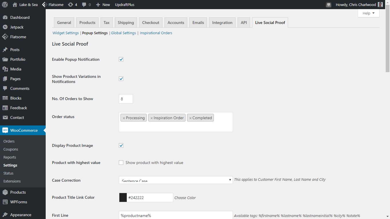The image size is (390, 219).
Task: Click the Contact envelope icon
Action: 5,117
